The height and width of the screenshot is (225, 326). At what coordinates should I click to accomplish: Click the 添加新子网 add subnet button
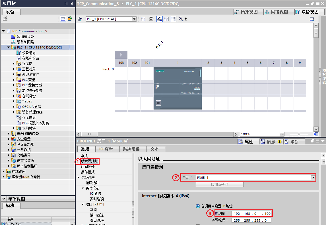[219, 184]
